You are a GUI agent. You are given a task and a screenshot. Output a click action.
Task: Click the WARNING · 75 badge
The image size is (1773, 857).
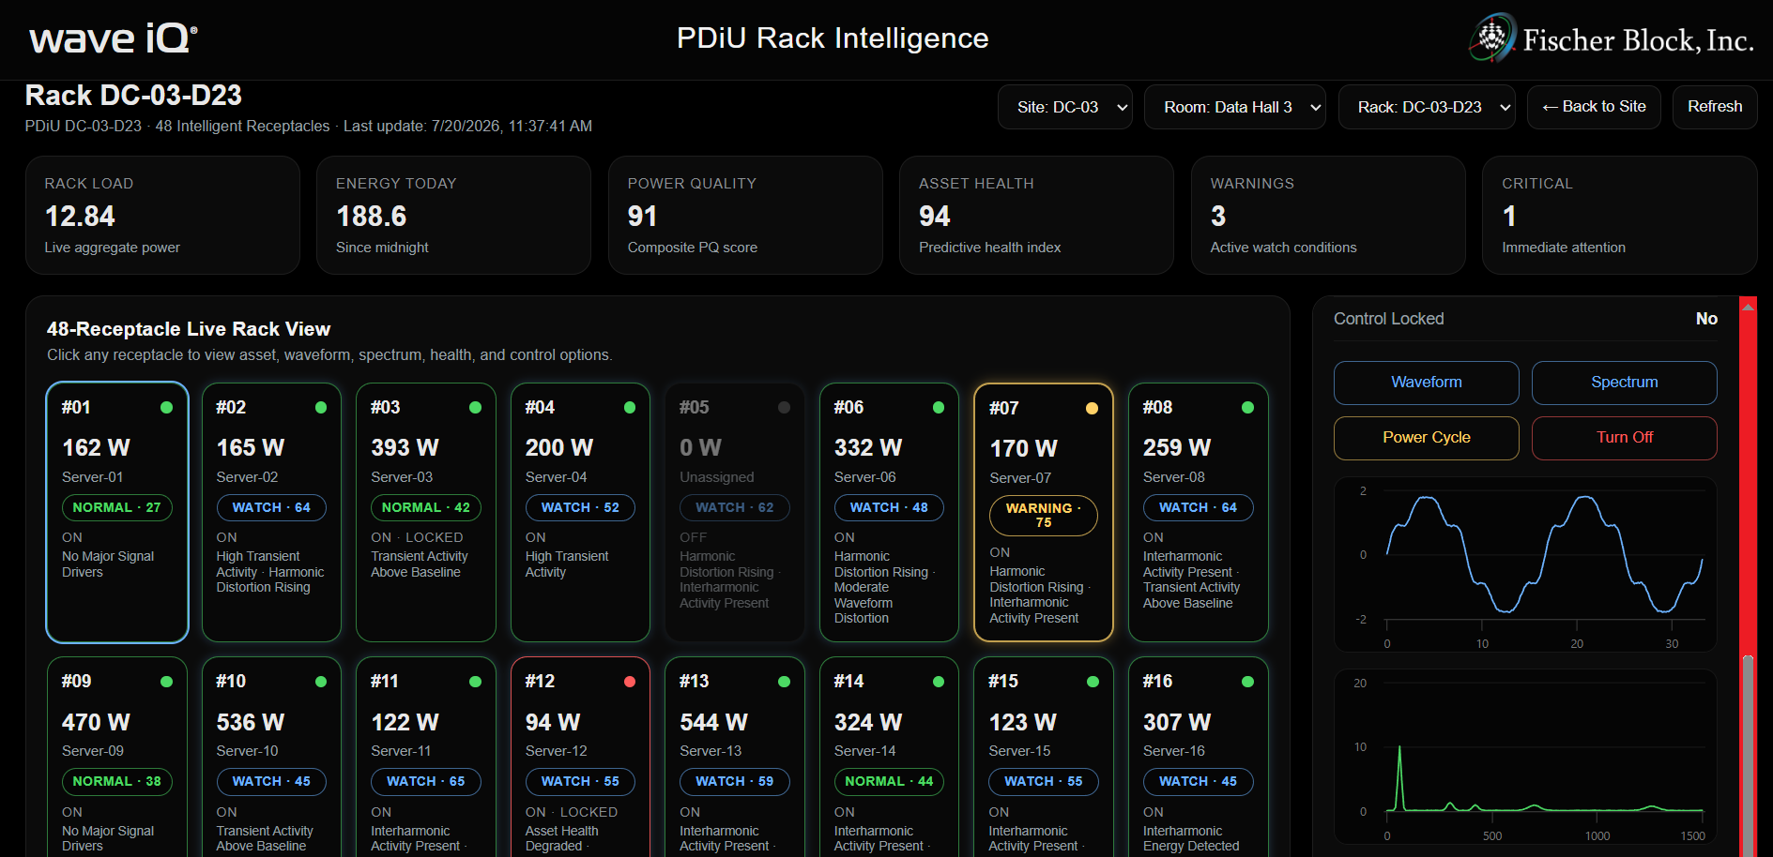(1043, 516)
